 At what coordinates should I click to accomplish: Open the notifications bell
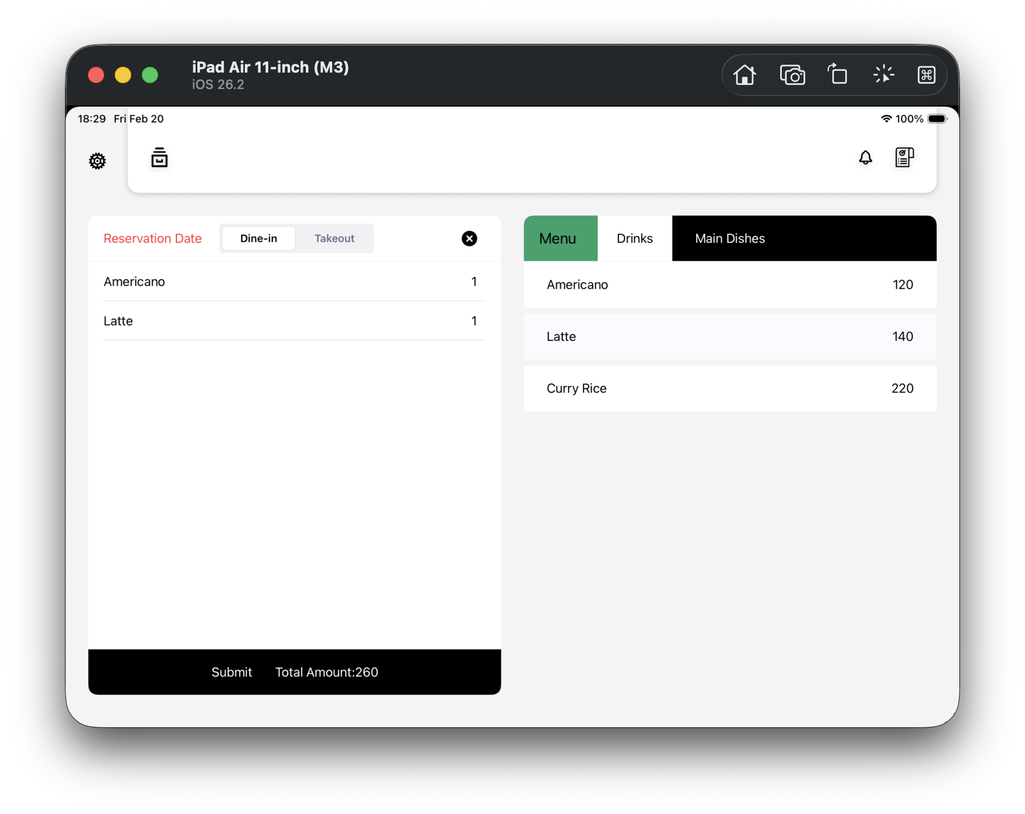pos(865,158)
